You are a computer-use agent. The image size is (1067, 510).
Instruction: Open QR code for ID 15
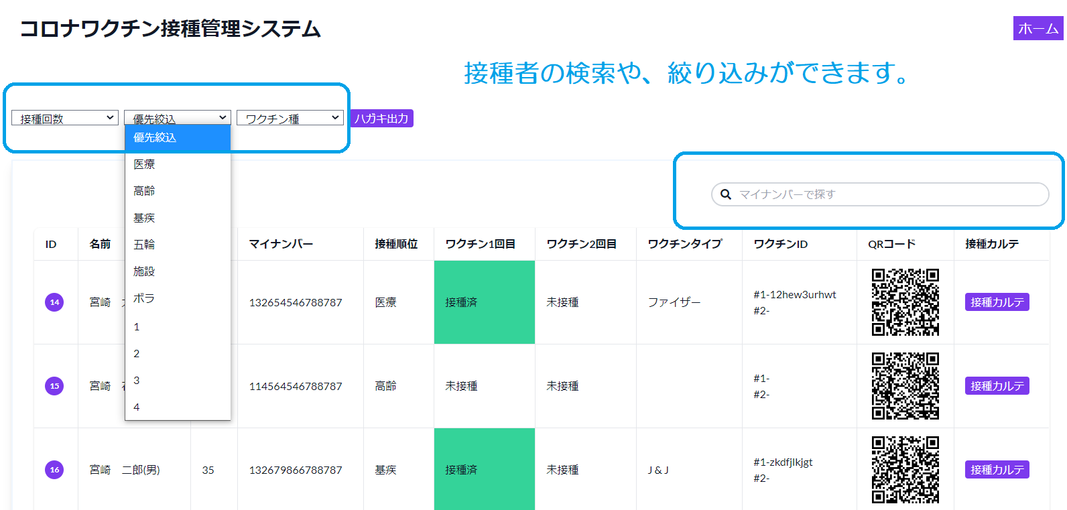(x=905, y=386)
